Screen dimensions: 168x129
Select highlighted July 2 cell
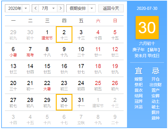pyautogui.click(x=64, y=34)
